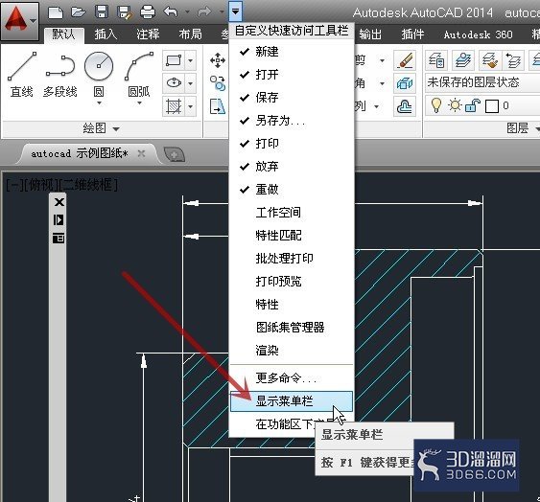Expand the 绘图 panel flyout
540x502 pixels.
click(x=102, y=128)
